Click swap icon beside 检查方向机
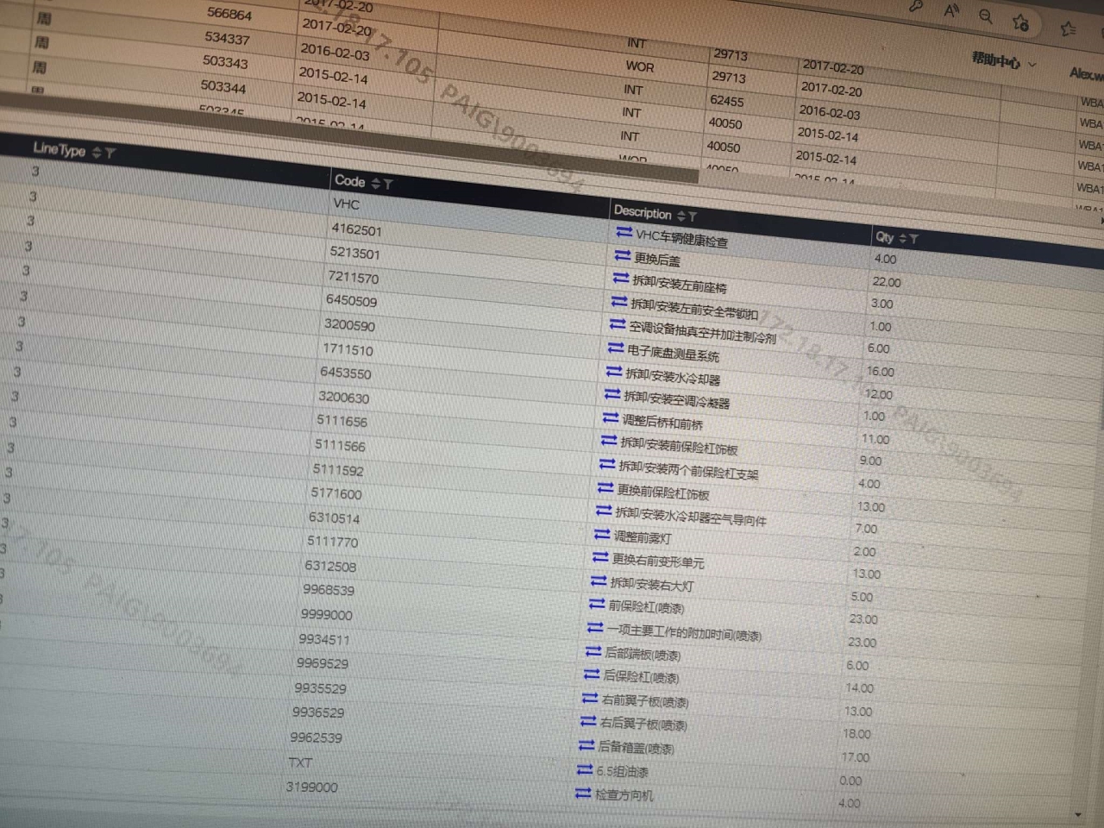This screenshot has width=1104, height=828. [x=583, y=792]
